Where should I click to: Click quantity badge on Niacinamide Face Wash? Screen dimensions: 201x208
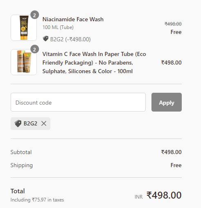pyautogui.click(x=34, y=15)
